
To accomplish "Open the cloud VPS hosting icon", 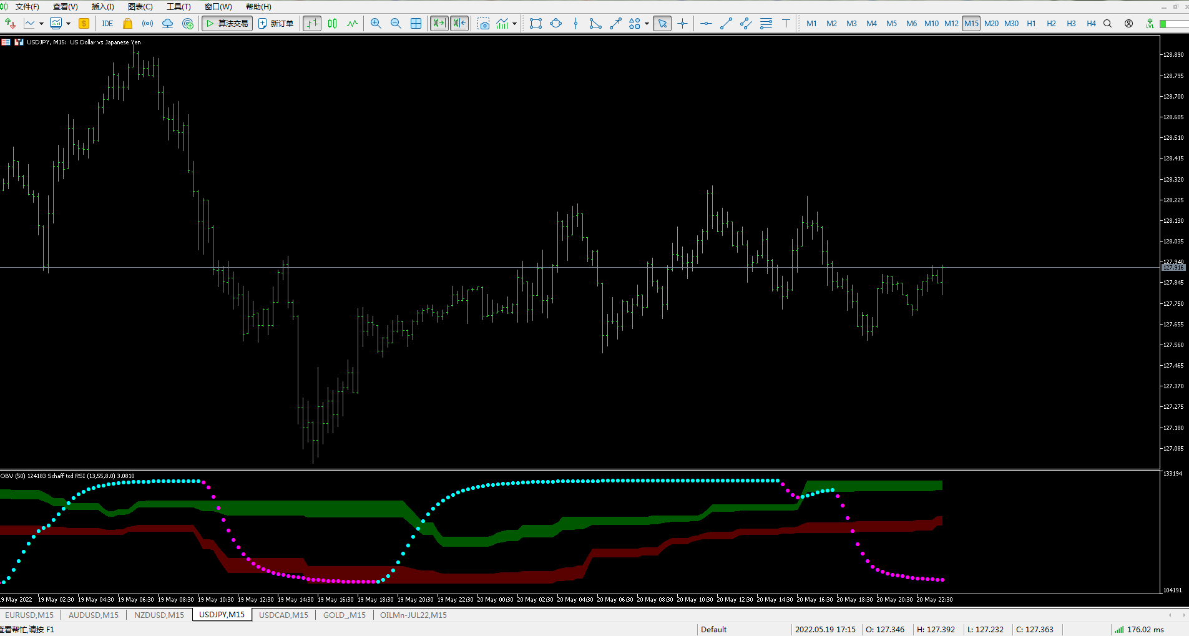I will point(167,24).
